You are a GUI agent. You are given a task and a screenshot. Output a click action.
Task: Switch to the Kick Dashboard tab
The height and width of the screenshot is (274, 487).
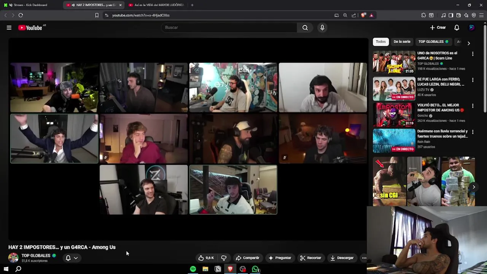pyautogui.click(x=31, y=5)
